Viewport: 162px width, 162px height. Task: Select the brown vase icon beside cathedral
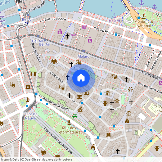coord(105,103)
